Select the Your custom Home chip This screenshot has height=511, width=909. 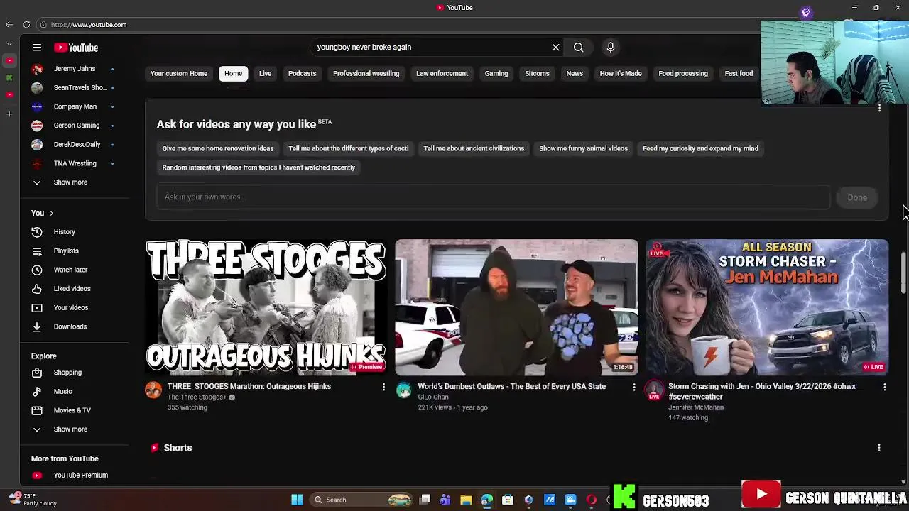click(x=179, y=73)
